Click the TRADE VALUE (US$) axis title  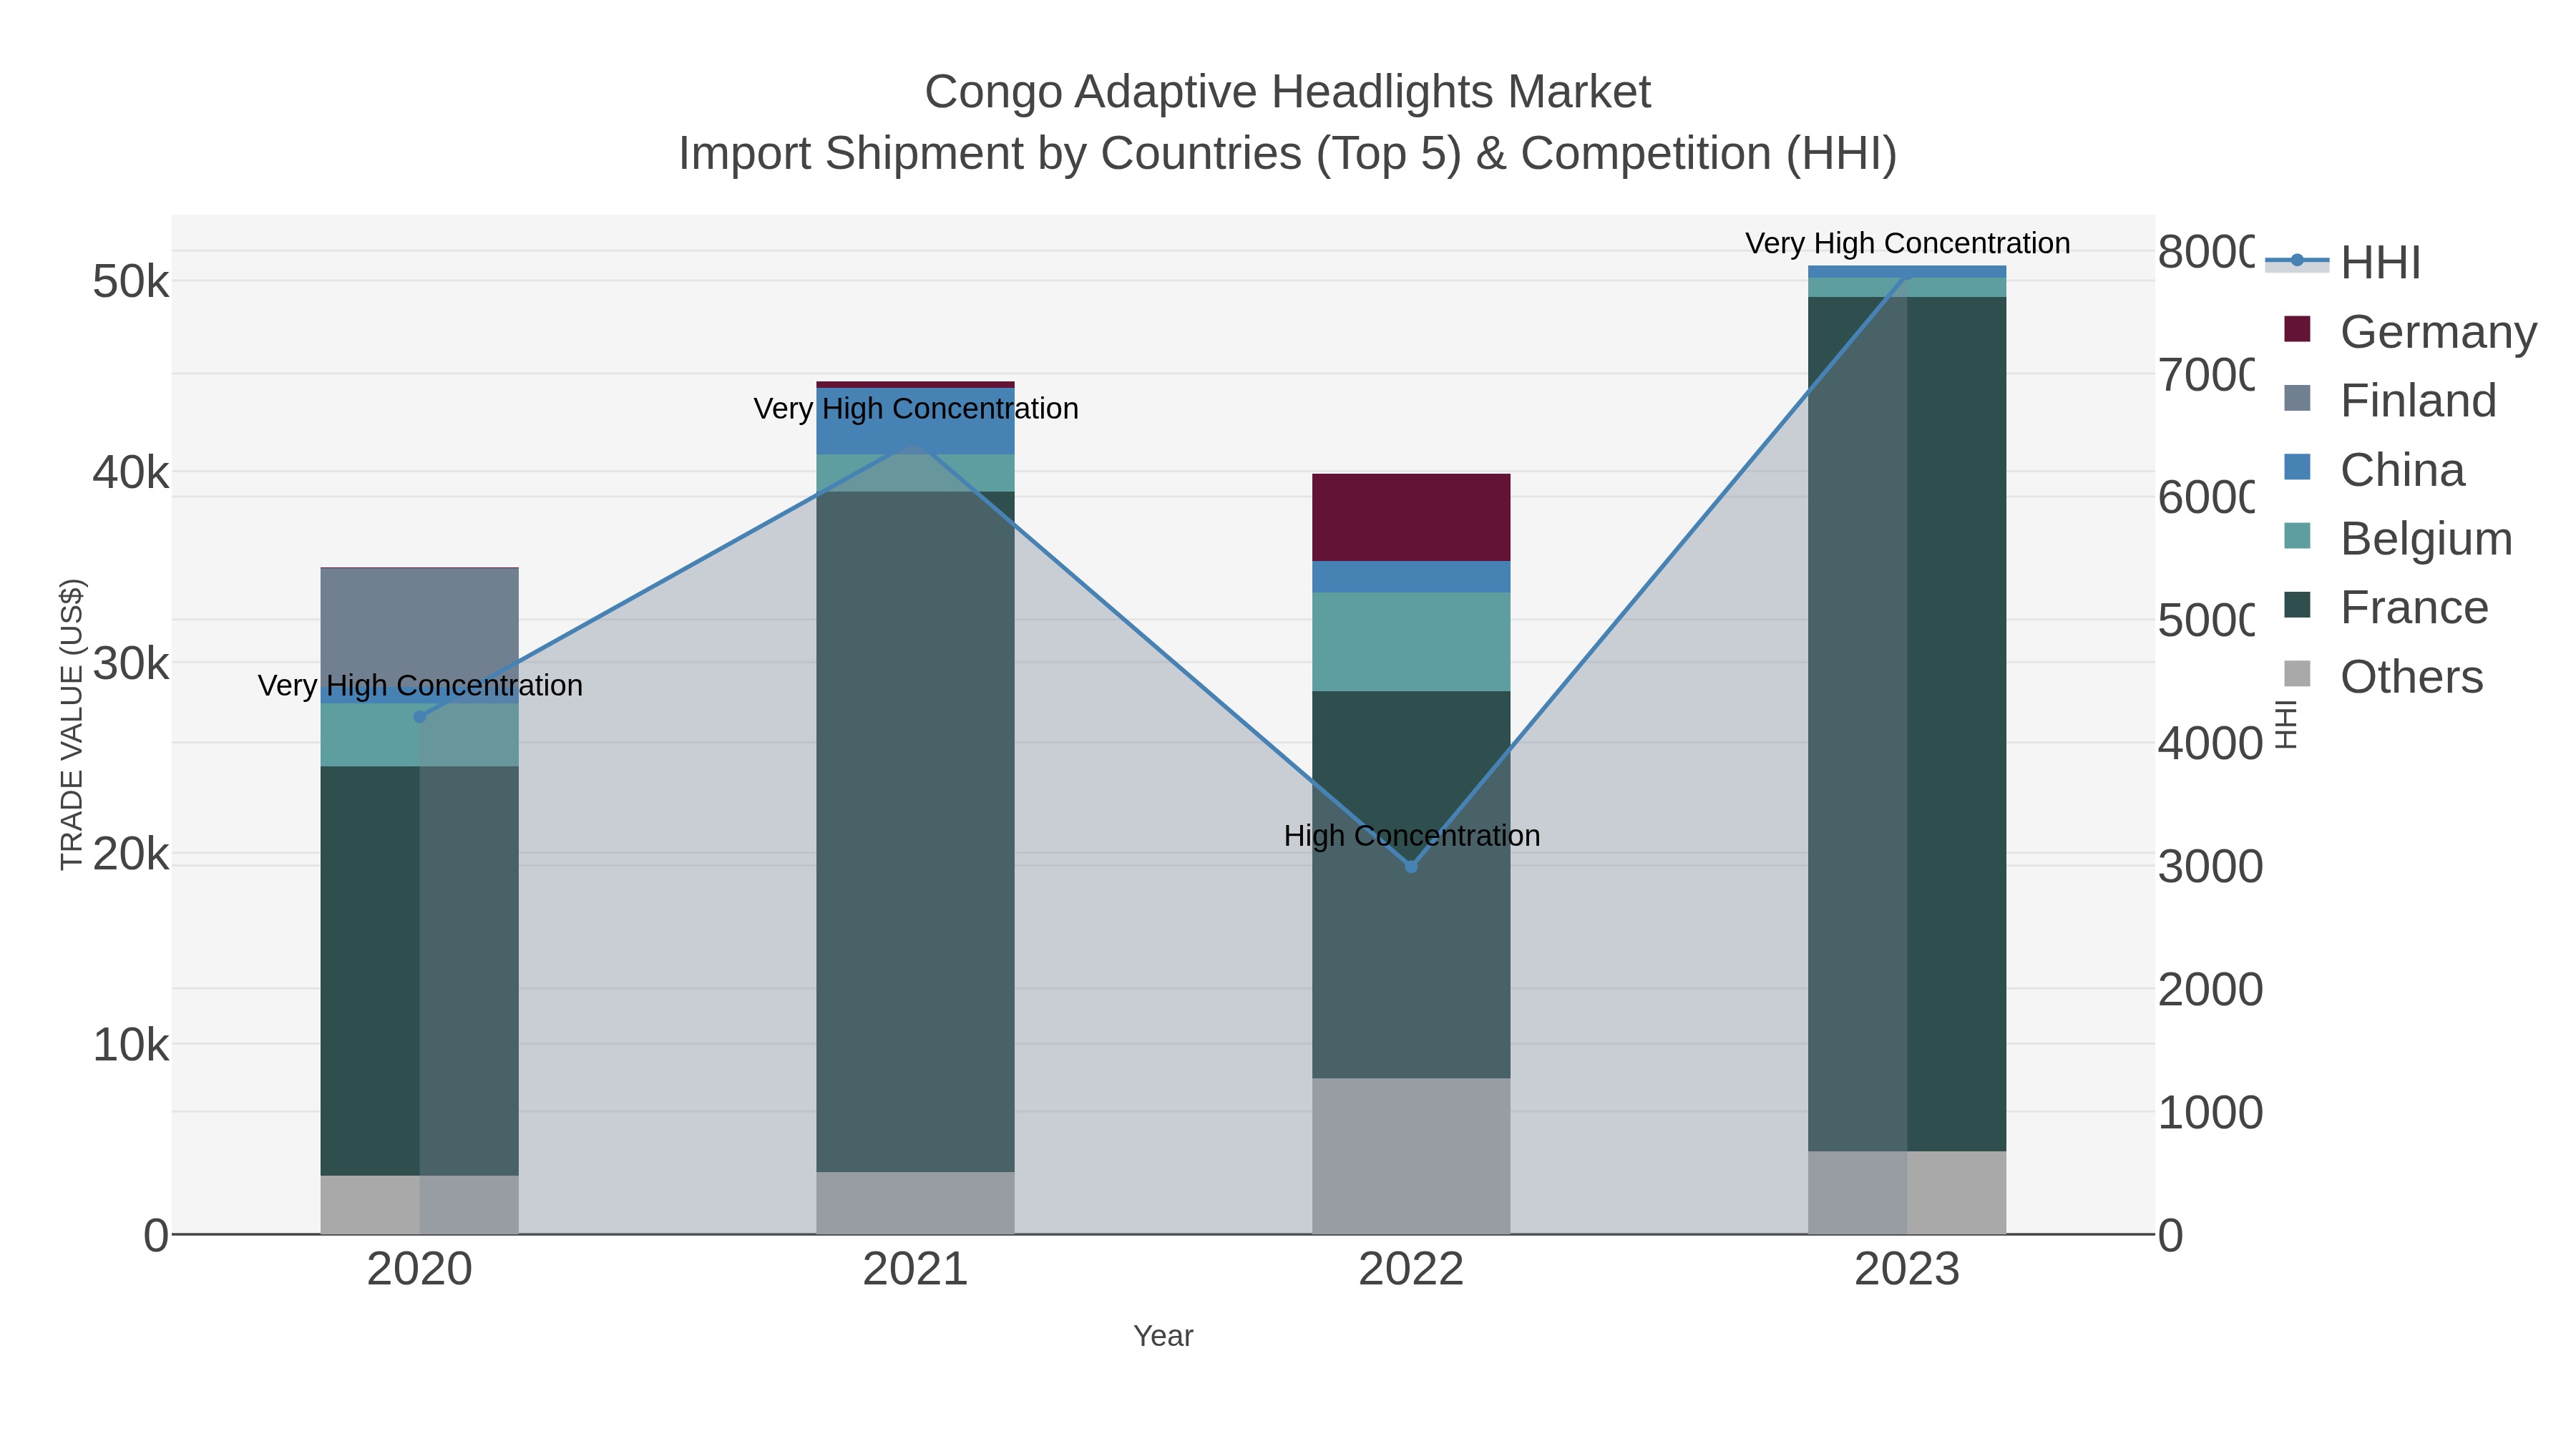point(72,724)
